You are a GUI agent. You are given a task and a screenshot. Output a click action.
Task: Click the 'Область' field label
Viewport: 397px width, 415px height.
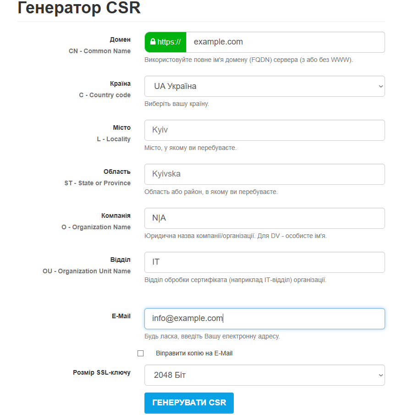click(x=117, y=172)
